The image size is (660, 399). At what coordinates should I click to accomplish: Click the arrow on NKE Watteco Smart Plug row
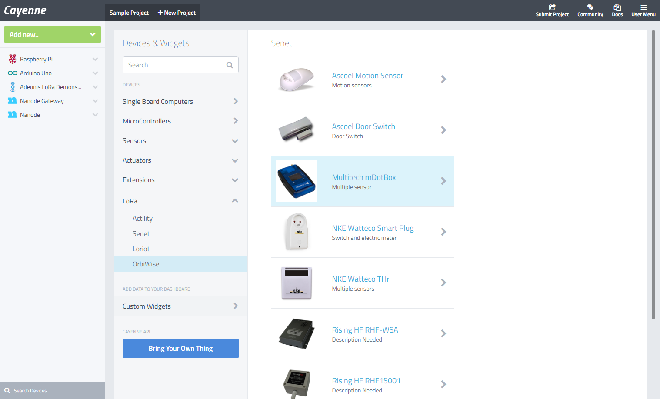443,232
